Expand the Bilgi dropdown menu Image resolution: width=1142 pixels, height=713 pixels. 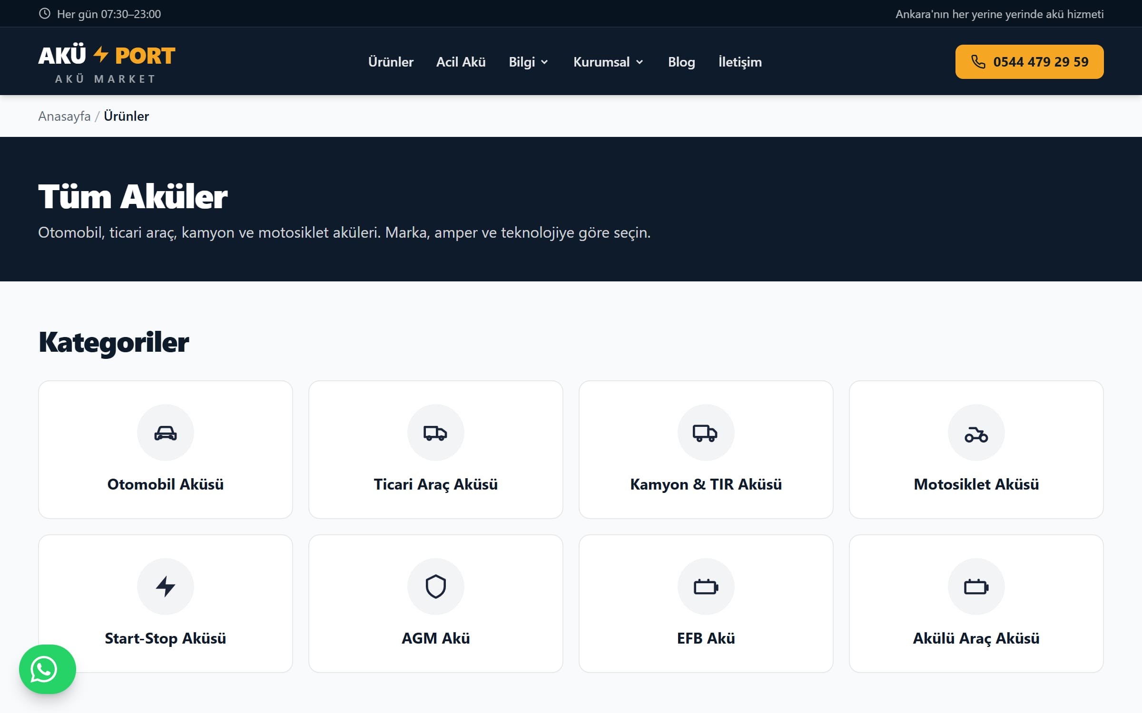point(529,62)
